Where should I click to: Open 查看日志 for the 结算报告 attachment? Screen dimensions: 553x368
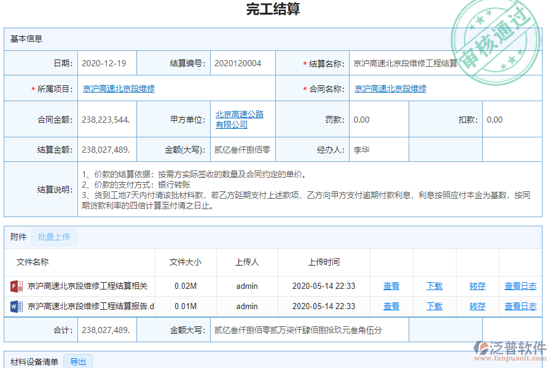pyautogui.click(x=521, y=306)
